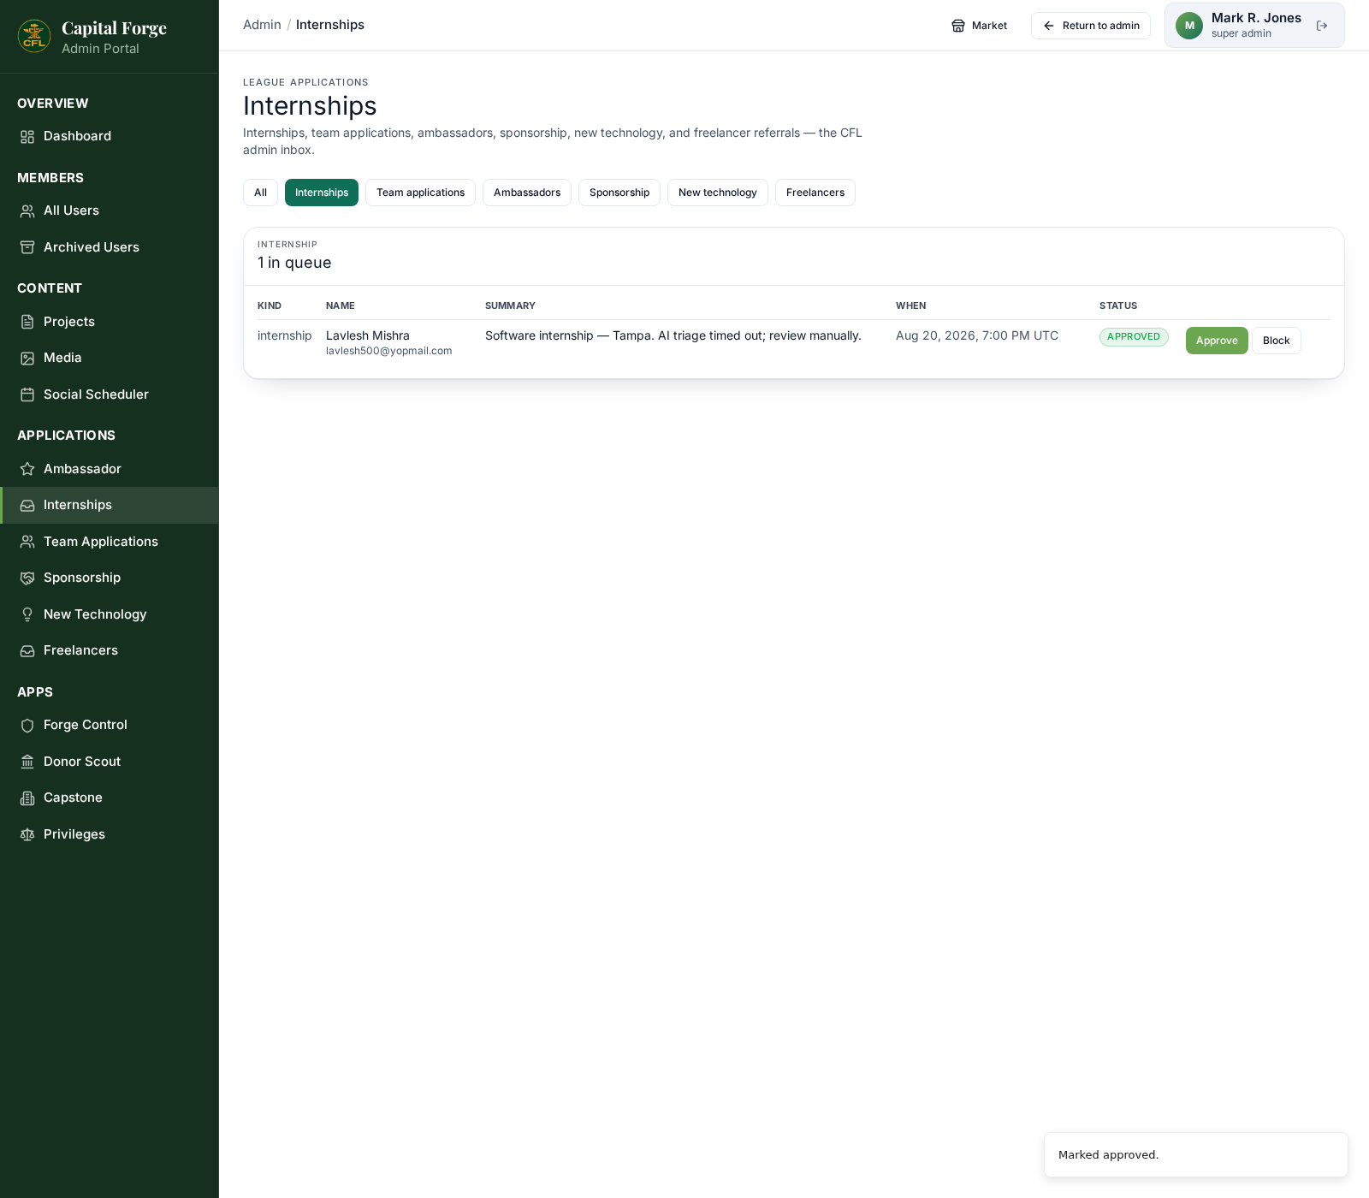The image size is (1369, 1198).
Task: Click the SUMMARY column header
Action: [x=510, y=305]
